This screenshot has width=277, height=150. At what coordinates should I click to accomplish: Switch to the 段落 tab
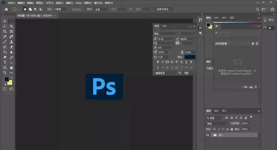pos(164,26)
